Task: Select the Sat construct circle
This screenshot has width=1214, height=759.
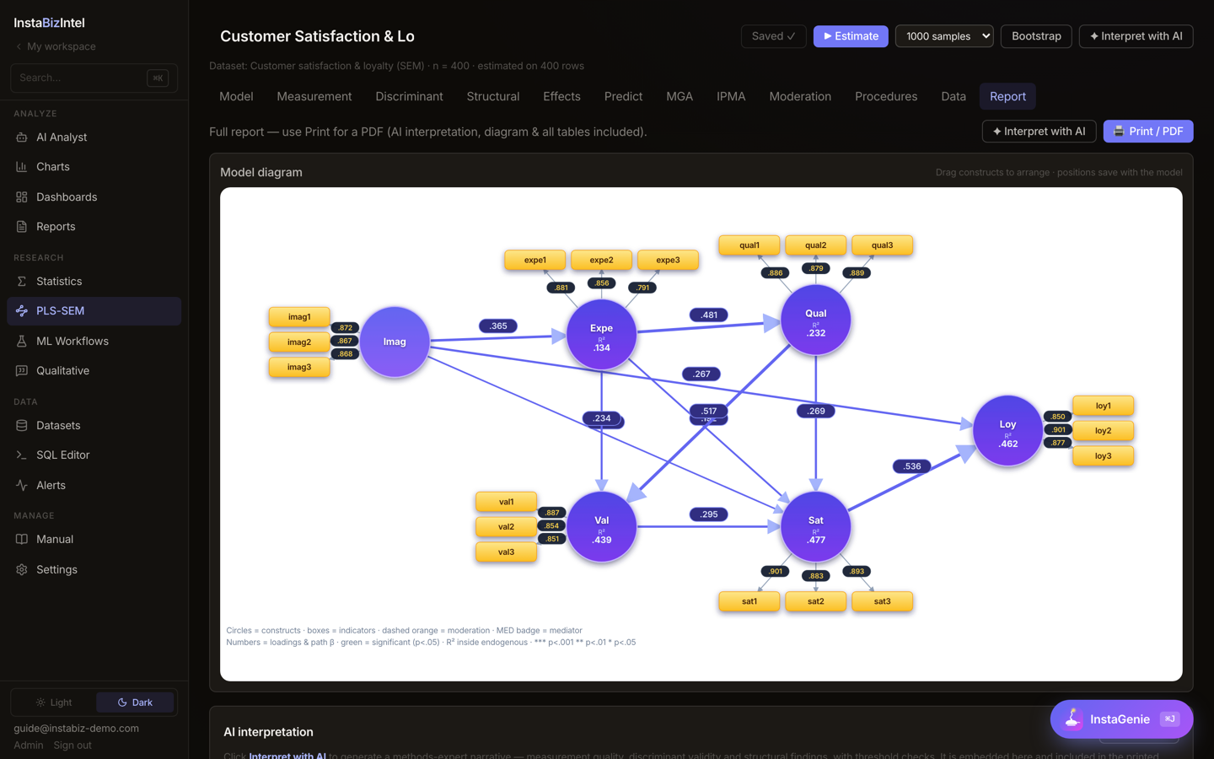Action: (815, 527)
